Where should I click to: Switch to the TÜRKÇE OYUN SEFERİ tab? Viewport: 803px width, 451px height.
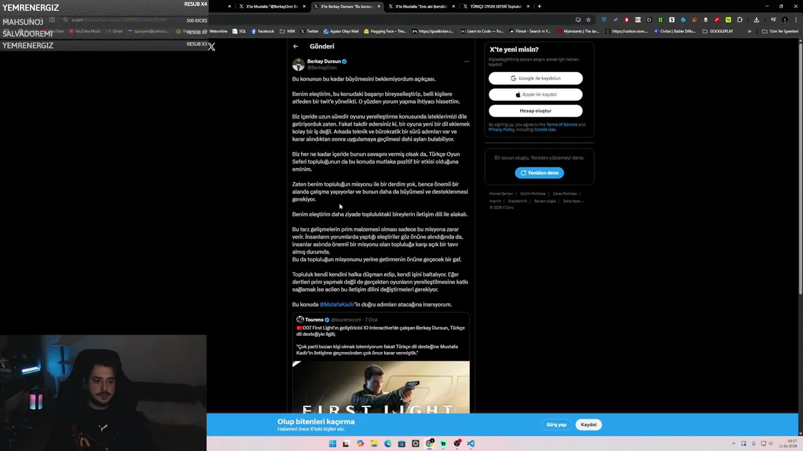click(496, 6)
